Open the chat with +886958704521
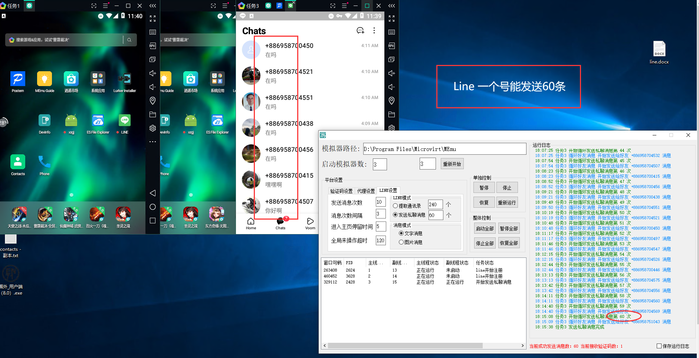 click(x=310, y=76)
